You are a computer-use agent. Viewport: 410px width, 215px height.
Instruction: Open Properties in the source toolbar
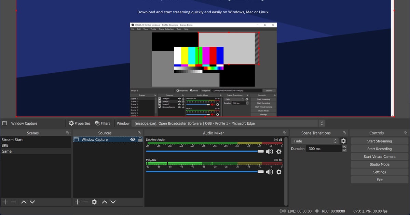pos(80,123)
